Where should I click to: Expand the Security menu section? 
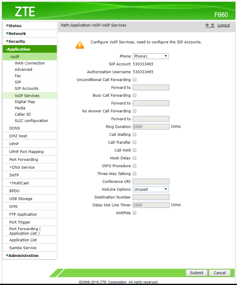[x=15, y=41]
